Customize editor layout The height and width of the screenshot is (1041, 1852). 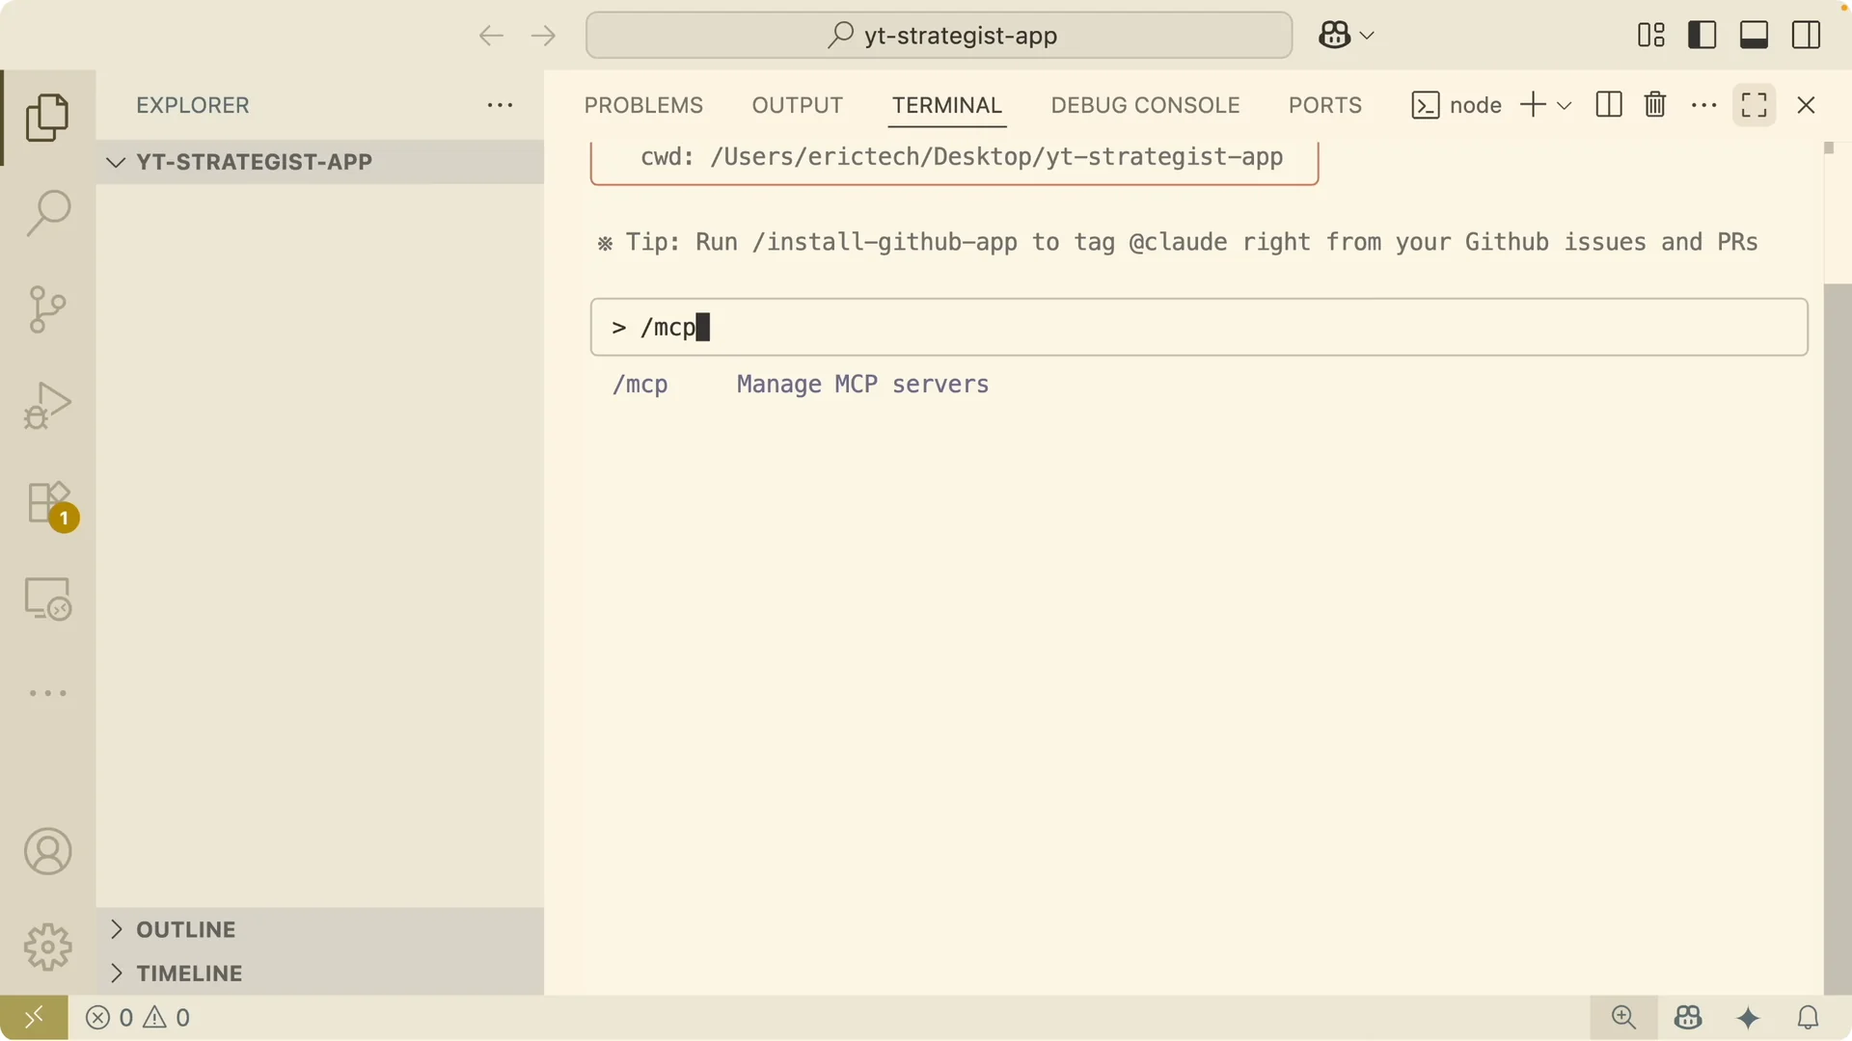click(1651, 36)
